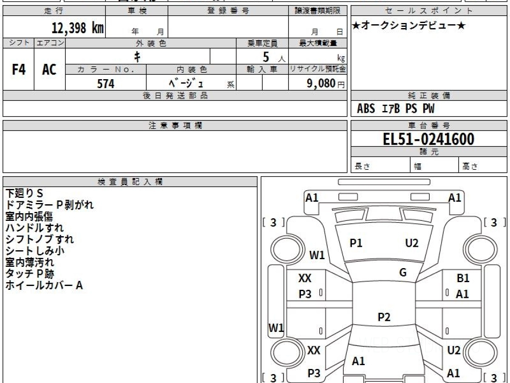Click the note 室内薄汚れ

click(x=29, y=263)
